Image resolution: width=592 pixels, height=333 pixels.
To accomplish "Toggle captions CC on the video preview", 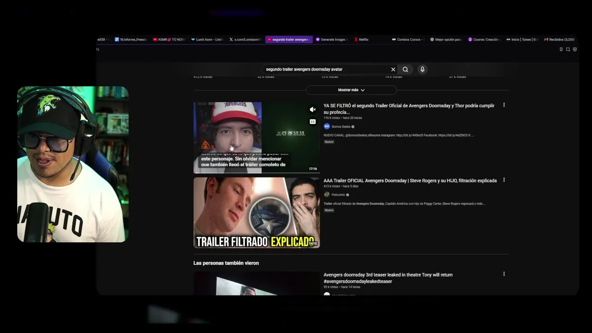I will point(313,122).
